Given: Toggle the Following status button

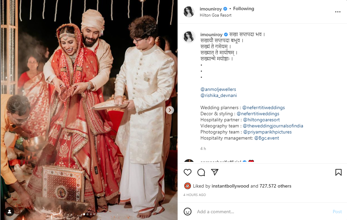Looking at the screenshot, I should (244, 8).
